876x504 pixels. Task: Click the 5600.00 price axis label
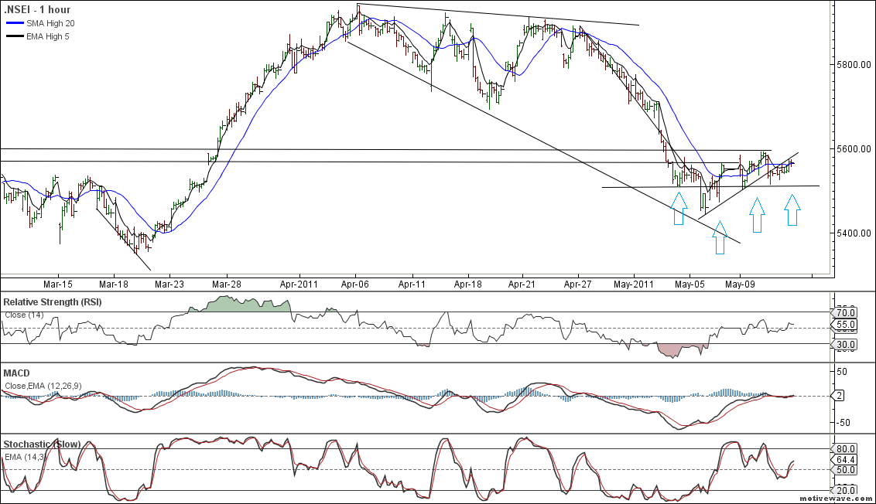[854, 148]
